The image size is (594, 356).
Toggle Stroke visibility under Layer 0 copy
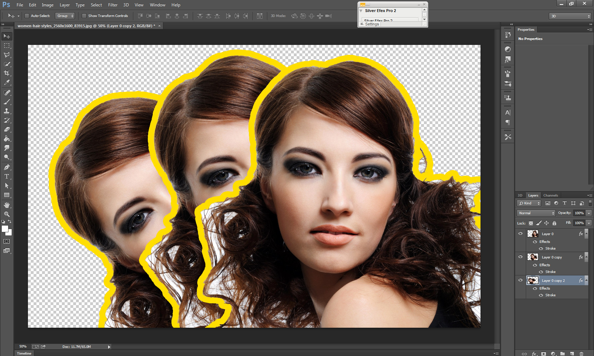[x=541, y=272]
